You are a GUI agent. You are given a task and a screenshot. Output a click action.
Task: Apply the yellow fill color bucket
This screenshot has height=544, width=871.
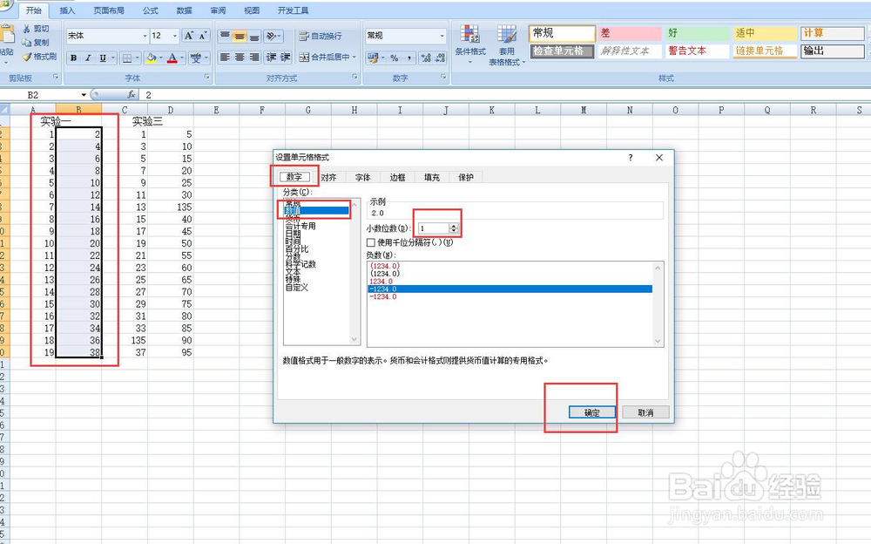coord(151,58)
